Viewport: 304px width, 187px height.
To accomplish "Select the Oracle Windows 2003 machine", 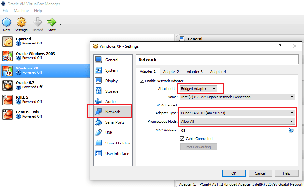I will [45, 56].
